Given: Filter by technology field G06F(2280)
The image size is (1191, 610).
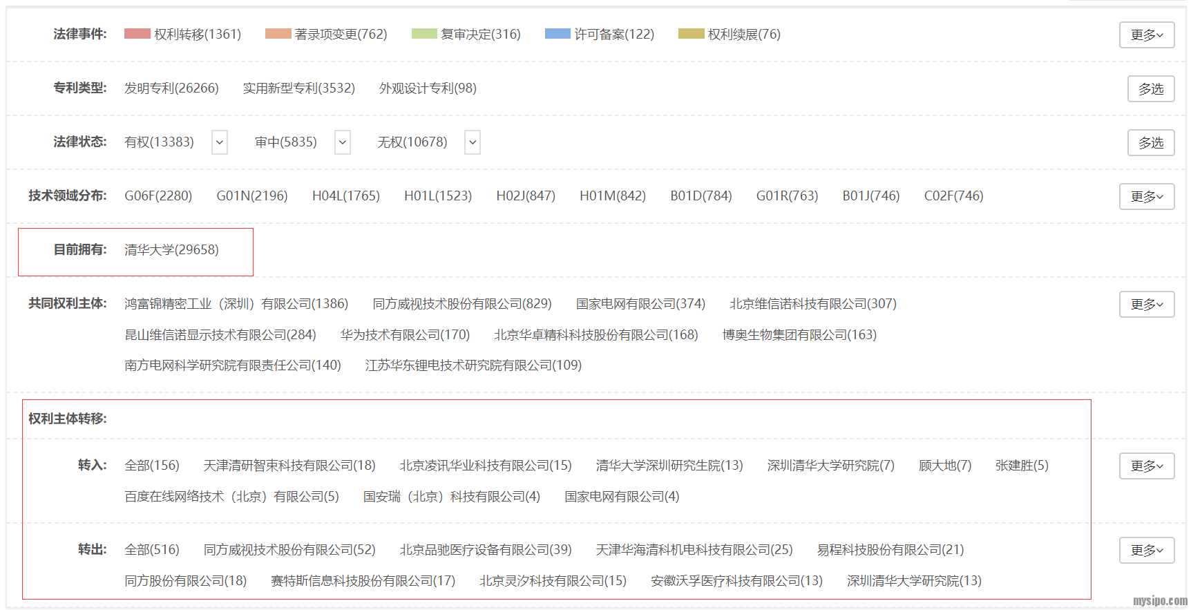Looking at the screenshot, I should pyautogui.click(x=158, y=196).
